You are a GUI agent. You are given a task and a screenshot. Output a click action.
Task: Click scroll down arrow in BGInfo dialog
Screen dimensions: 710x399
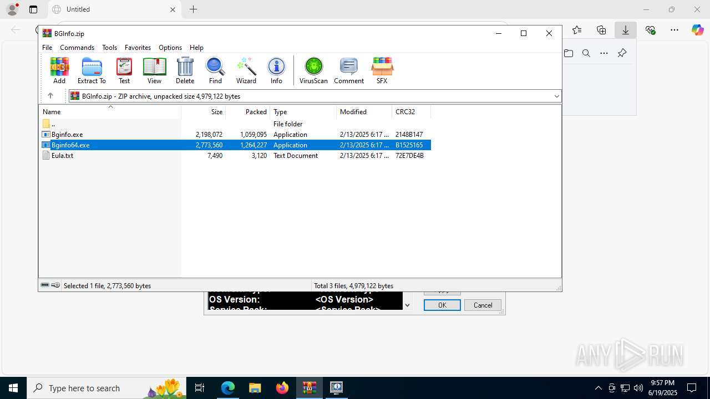pyautogui.click(x=408, y=305)
